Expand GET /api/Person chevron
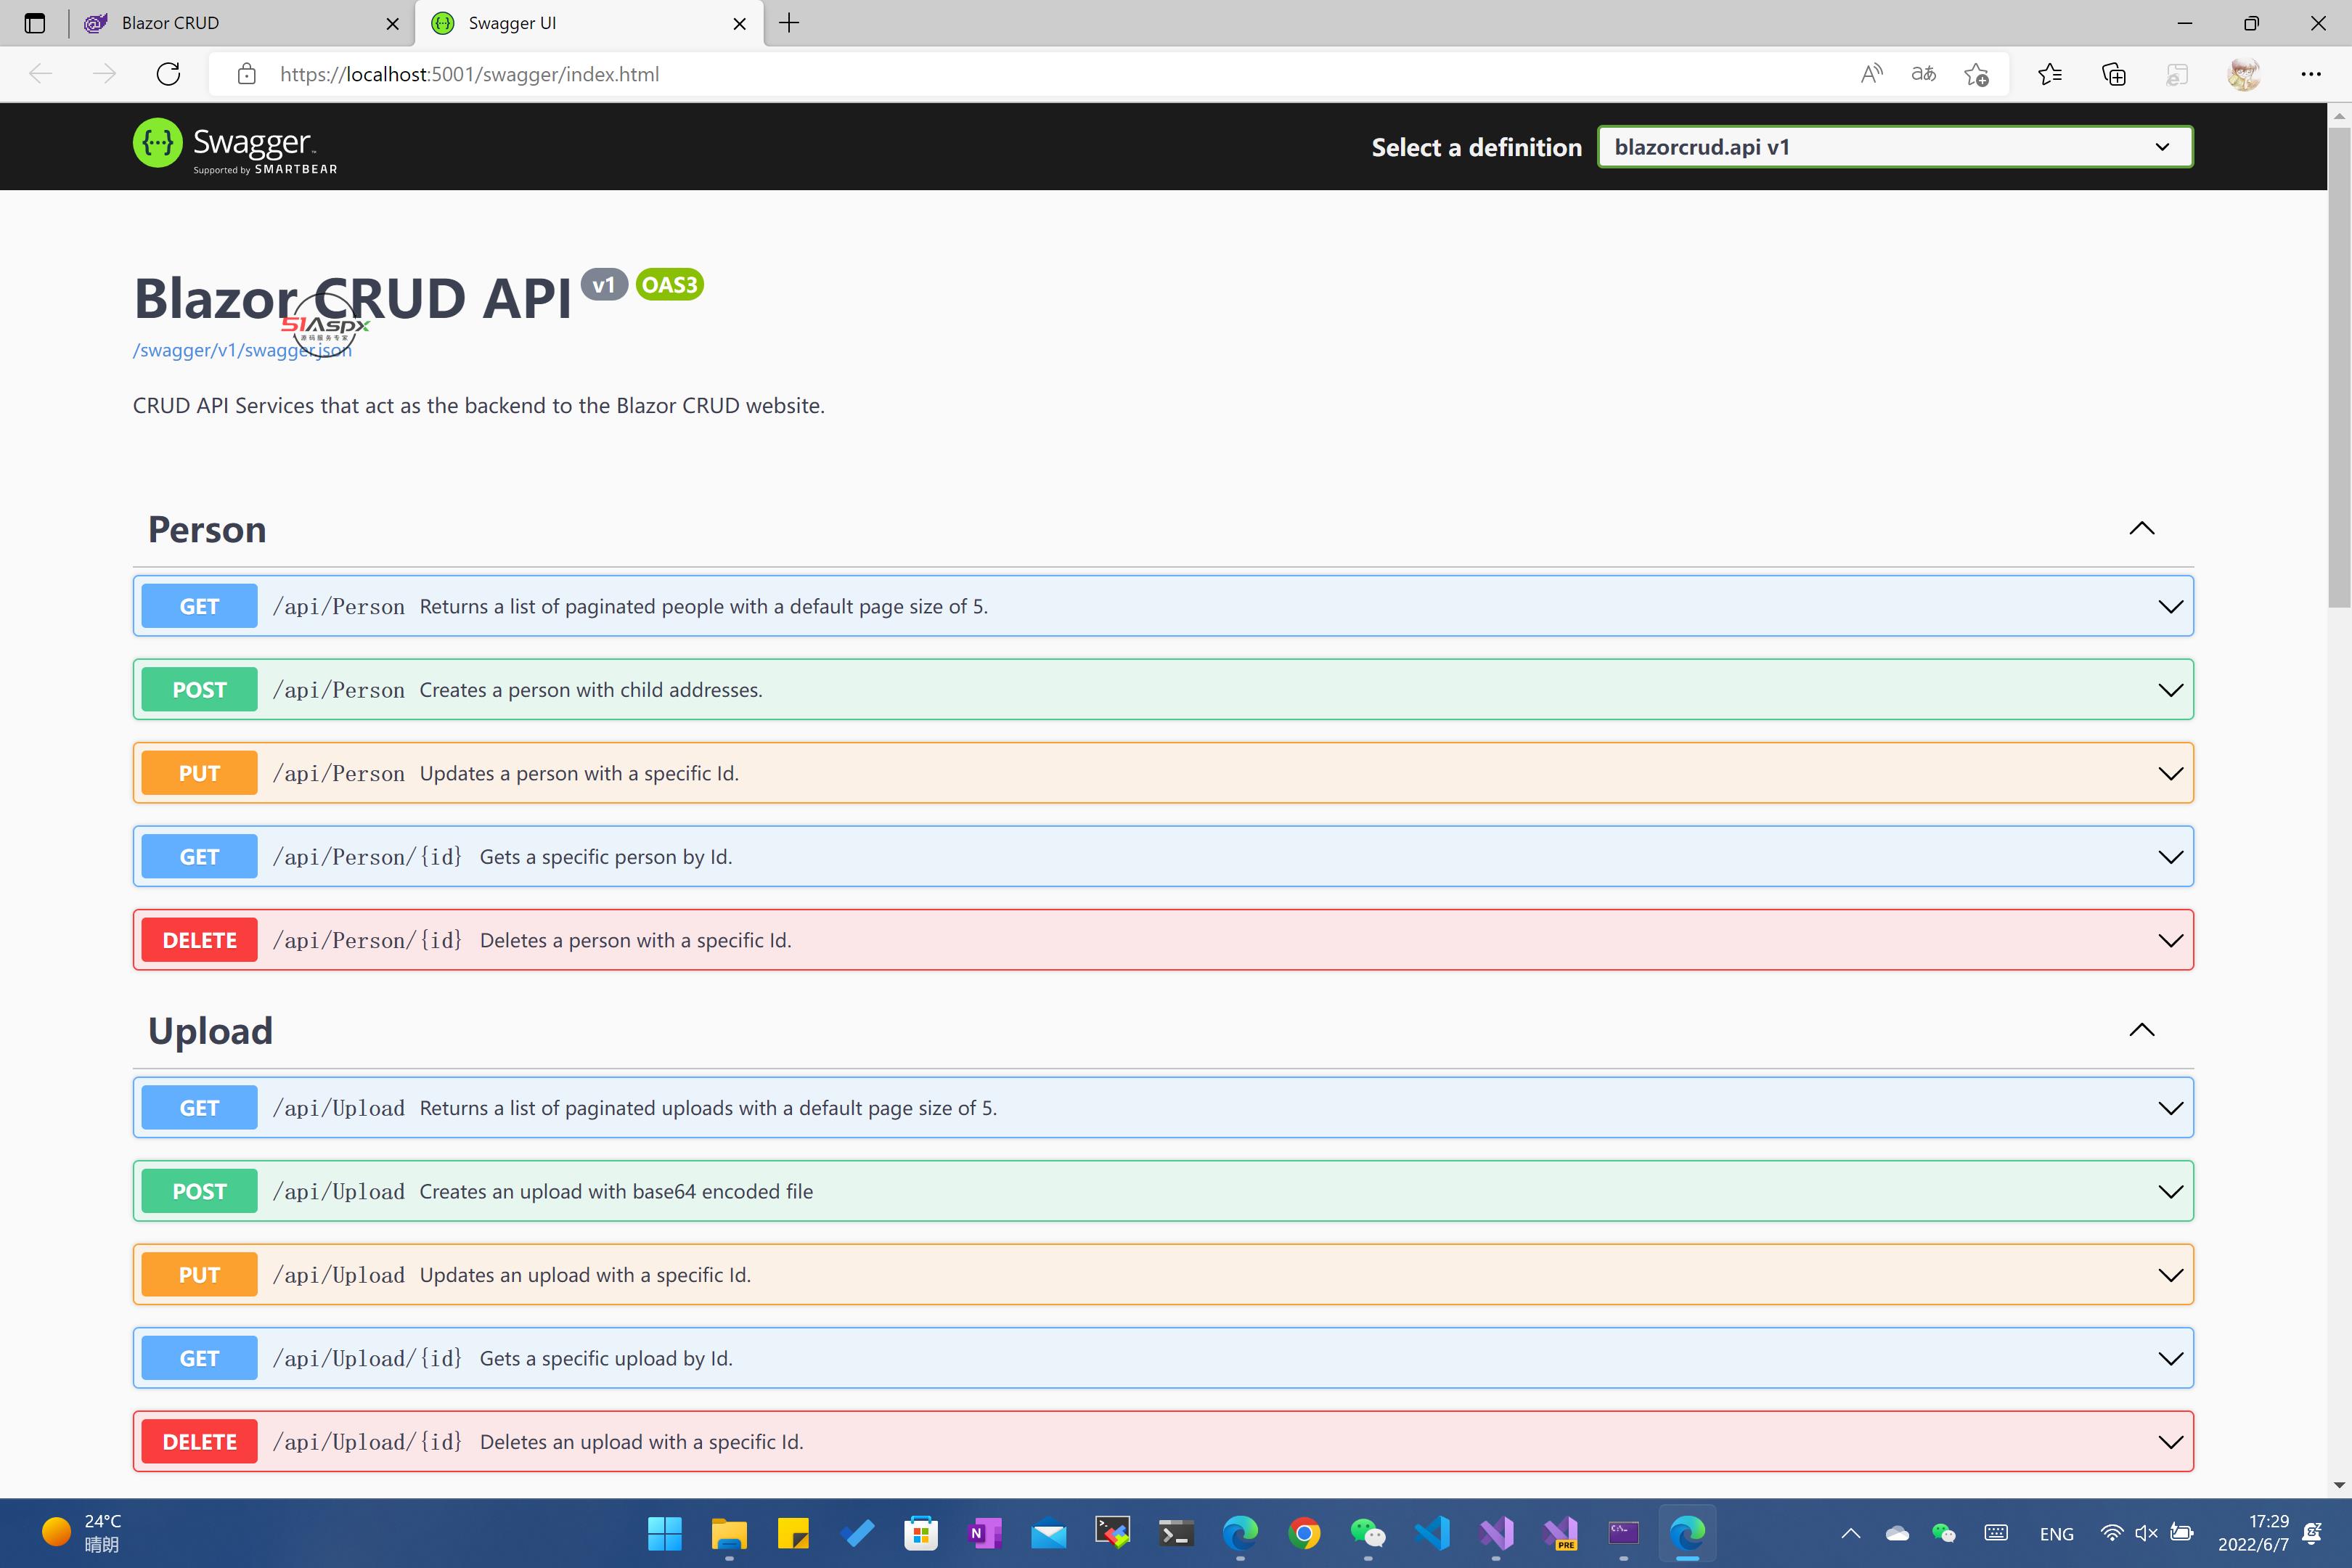This screenshot has width=2352, height=1568. point(2170,606)
